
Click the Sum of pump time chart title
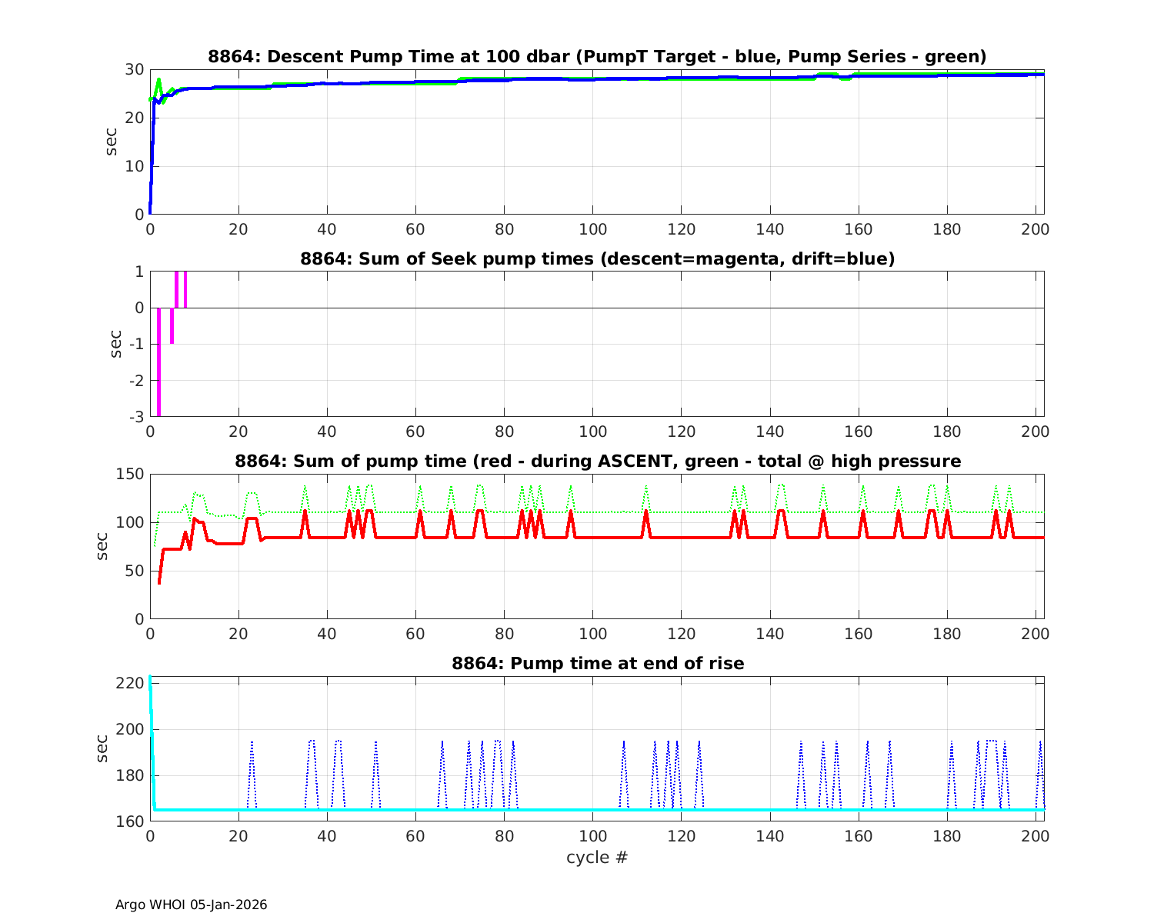[597, 461]
